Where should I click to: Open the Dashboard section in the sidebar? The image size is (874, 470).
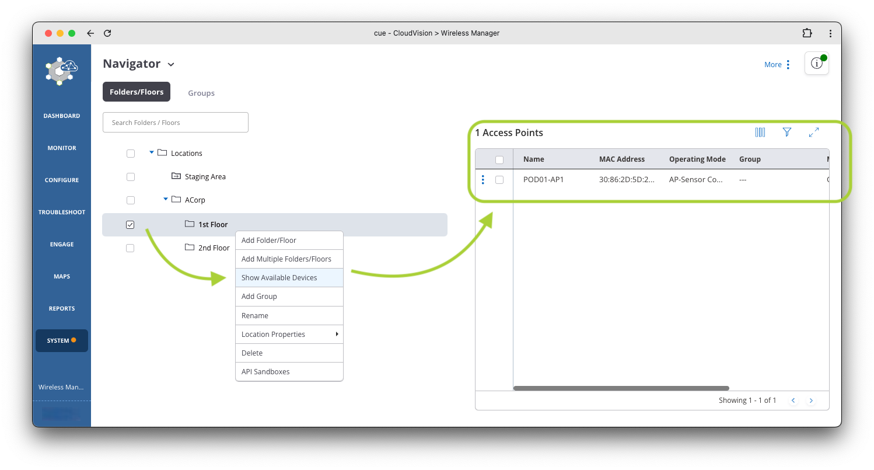click(62, 116)
